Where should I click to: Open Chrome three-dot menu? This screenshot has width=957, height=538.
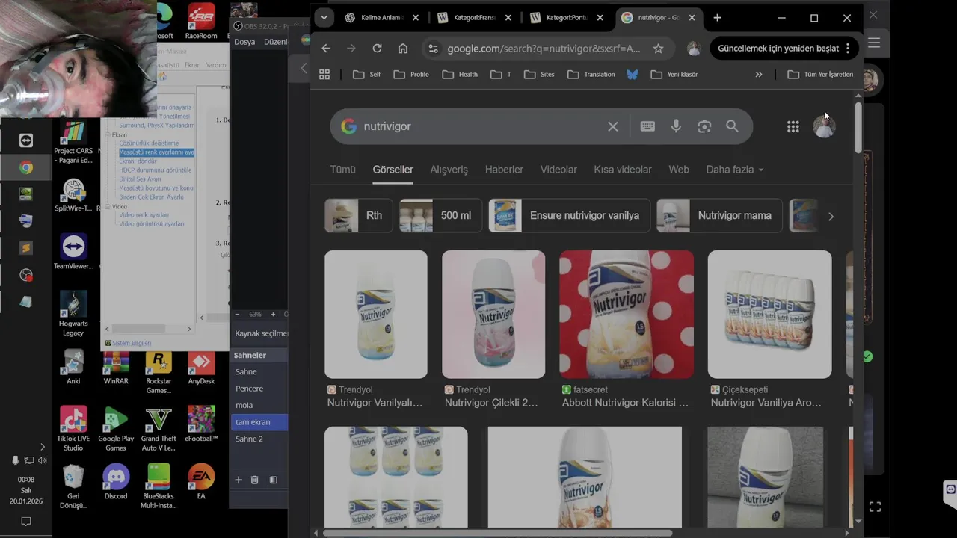[x=848, y=49]
